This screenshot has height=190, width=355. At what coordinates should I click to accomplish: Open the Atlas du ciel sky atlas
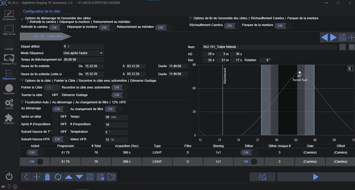click(x=9, y=30)
